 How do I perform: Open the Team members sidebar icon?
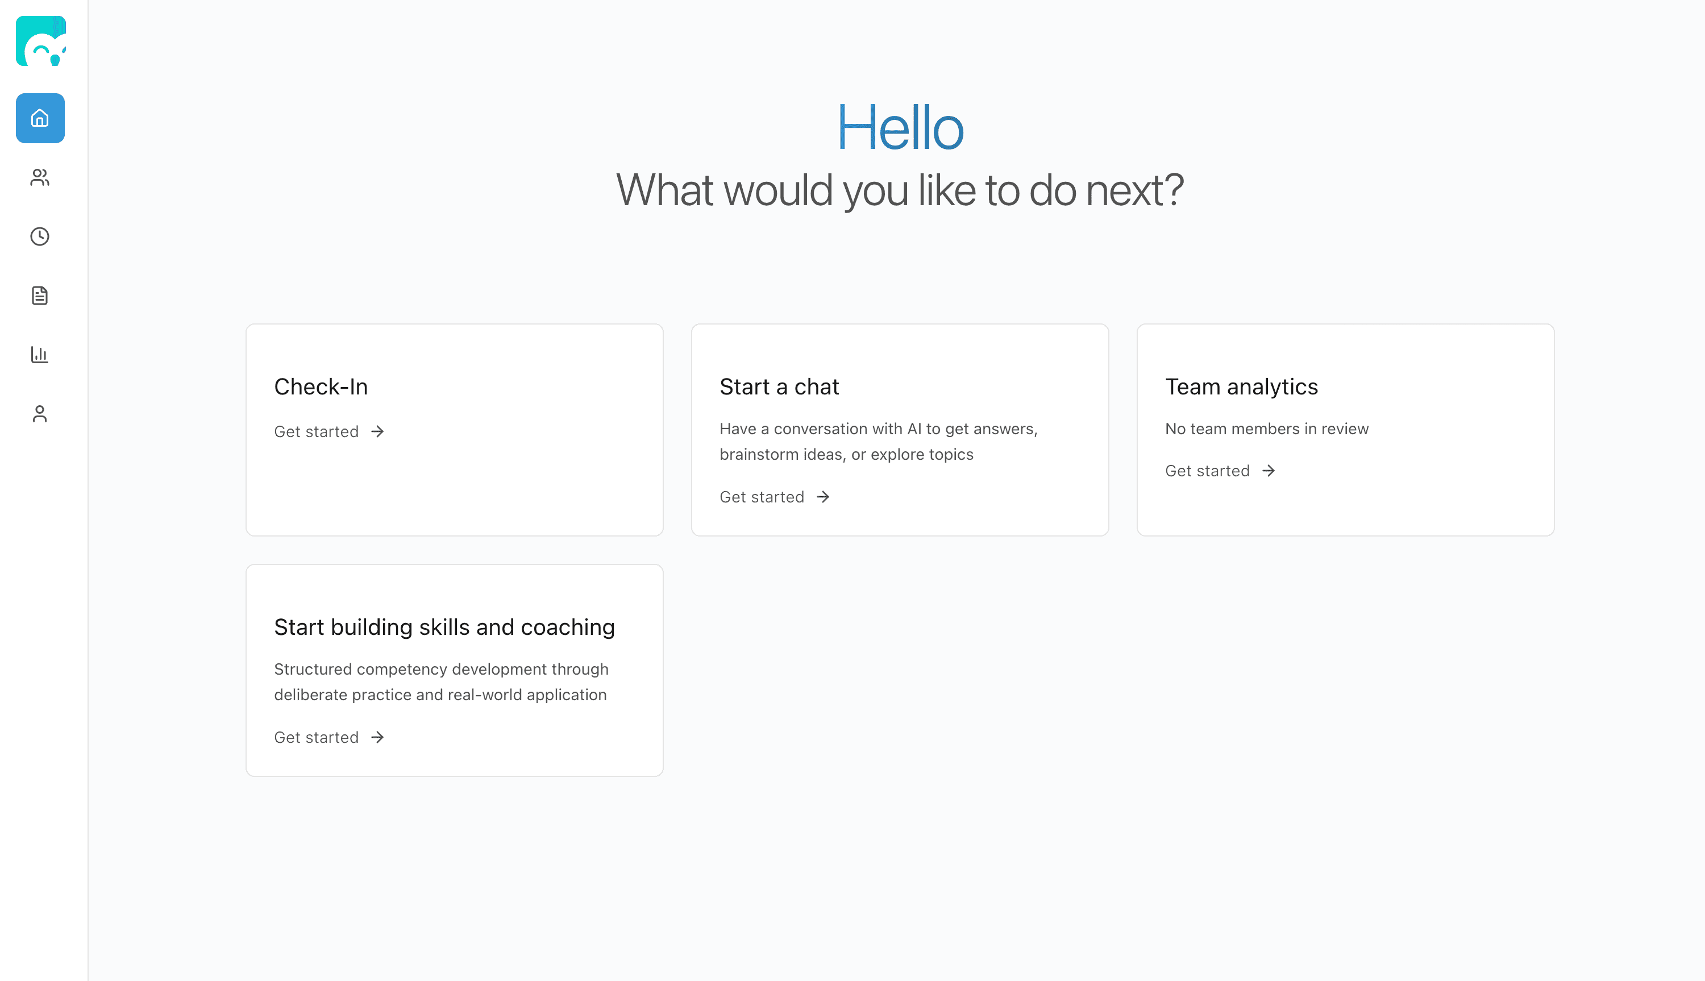[x=40, y=177]
